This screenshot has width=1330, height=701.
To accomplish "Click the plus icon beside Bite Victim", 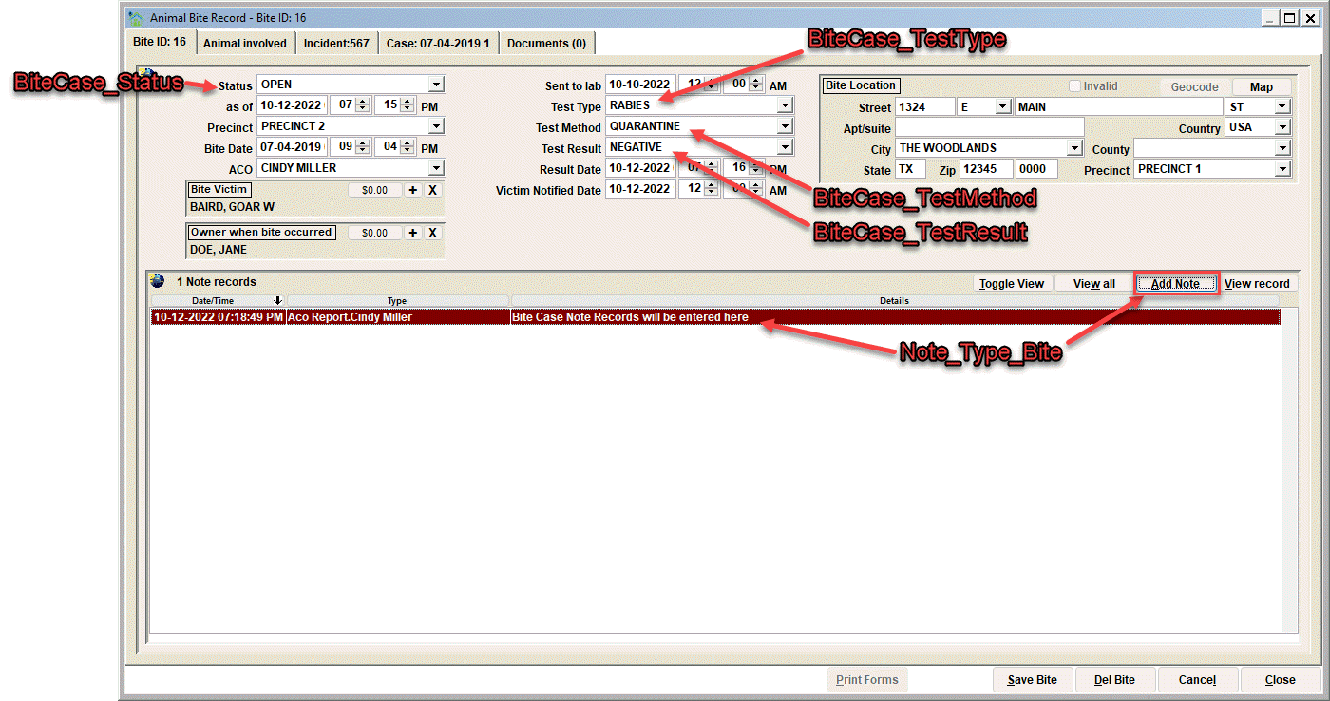I will [x=412, y=190].
